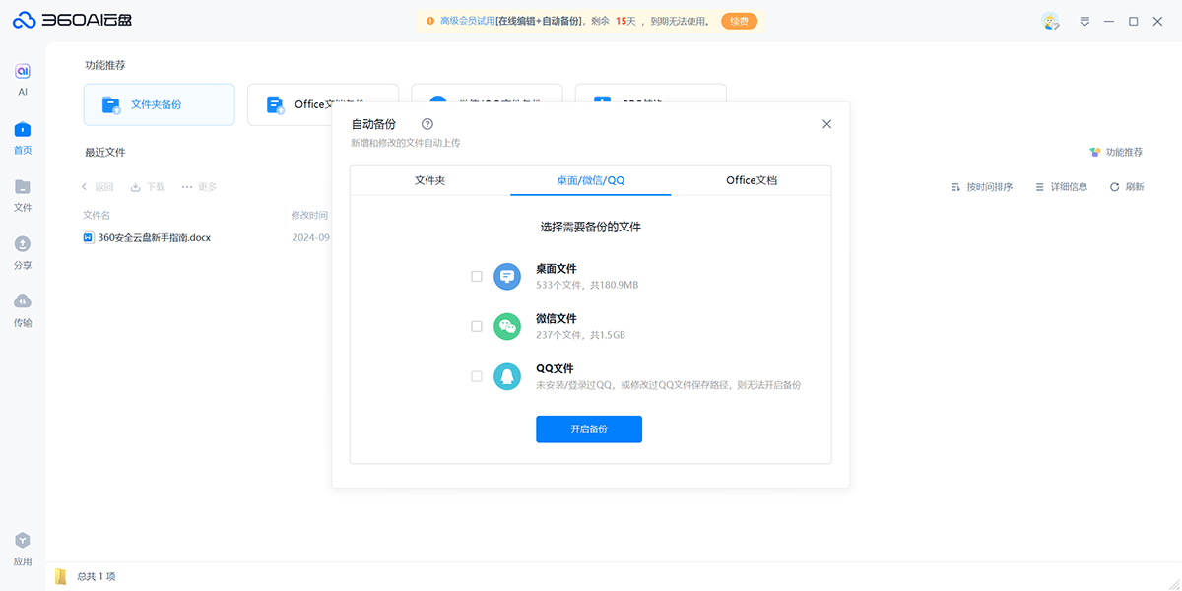Click the user avatar in the titlebar
The image size is (1182, 591).
(1050, 20)
